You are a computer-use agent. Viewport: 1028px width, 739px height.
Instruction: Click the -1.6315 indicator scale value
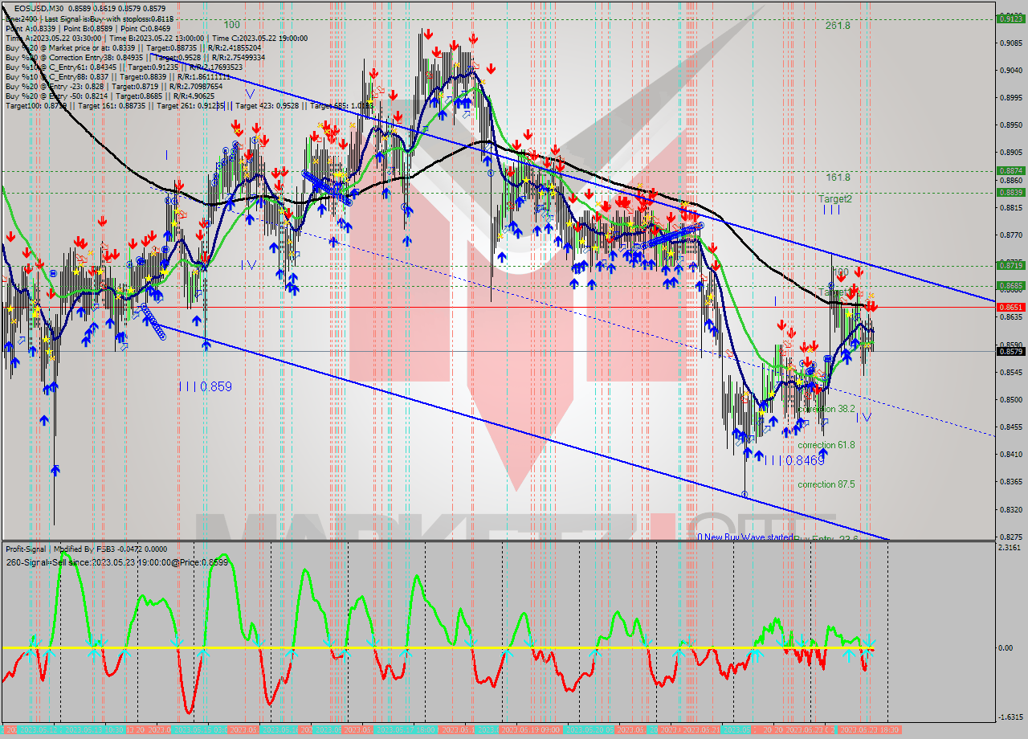pos(1010,717)
